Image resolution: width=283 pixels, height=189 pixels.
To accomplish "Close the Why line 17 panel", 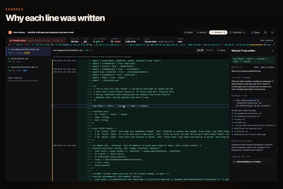I will click(272, 51).
